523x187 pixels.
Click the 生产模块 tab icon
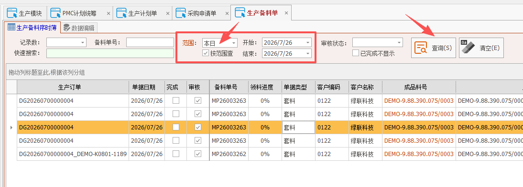click(12, 13)
